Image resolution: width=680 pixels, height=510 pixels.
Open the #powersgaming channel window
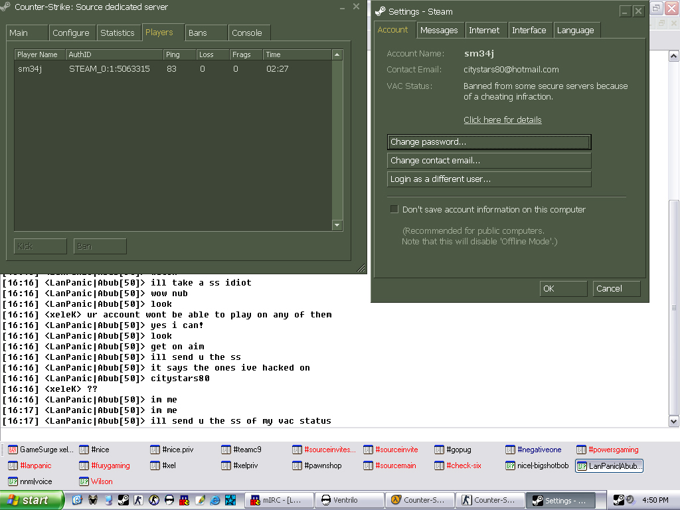pos(608,450)
